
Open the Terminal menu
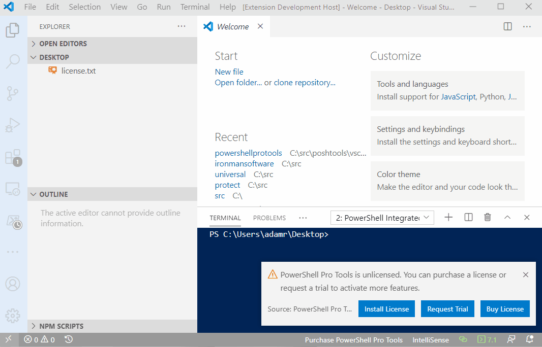[195, 7]
